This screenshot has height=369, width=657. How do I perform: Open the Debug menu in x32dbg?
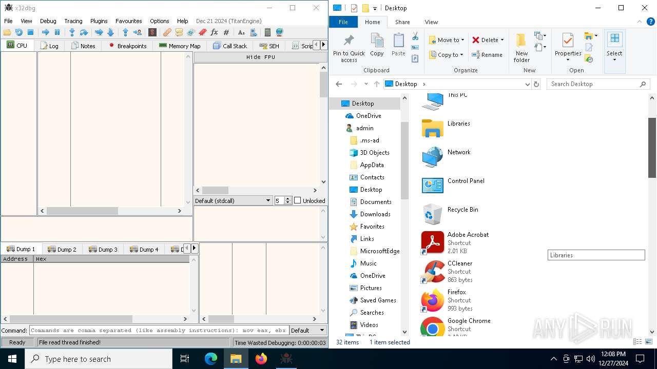(x=48, y=21)
